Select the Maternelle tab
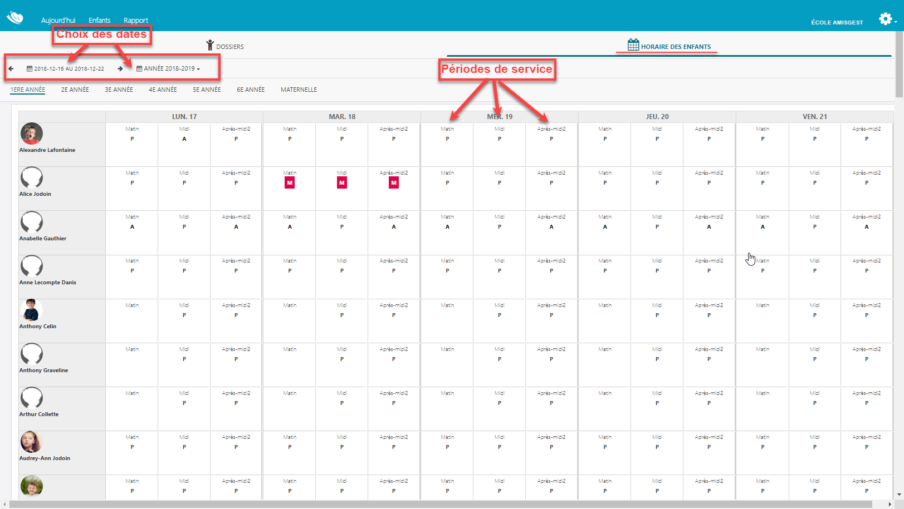This screenshot has width=904, height=509. coord(299,90)
